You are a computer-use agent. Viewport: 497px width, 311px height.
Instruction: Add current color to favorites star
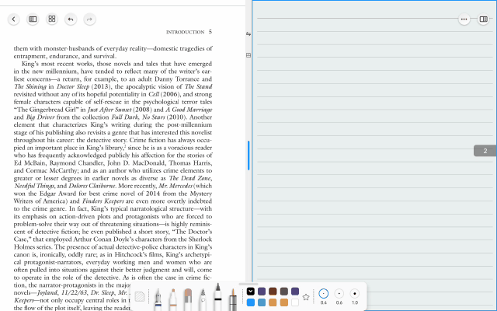pyautogui.click(x=305, y=297)
